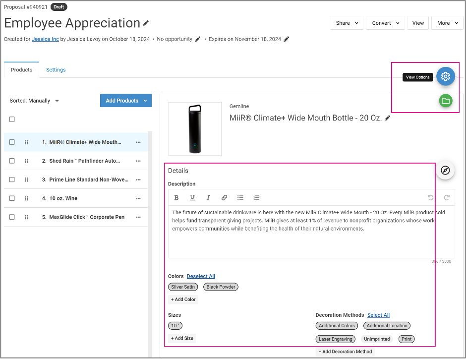Apply underline formatting in description
This screenshot has height=359, width=466.
point(192,198)
